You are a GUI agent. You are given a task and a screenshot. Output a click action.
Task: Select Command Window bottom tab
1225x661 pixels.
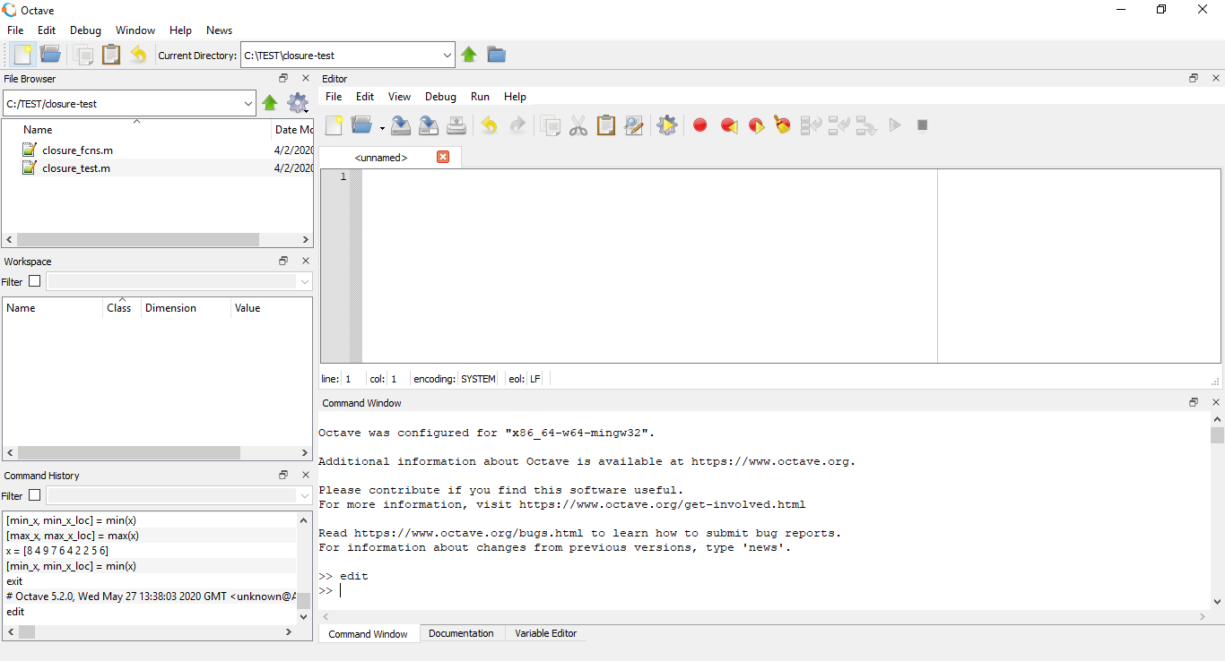[x=368, y=633]
